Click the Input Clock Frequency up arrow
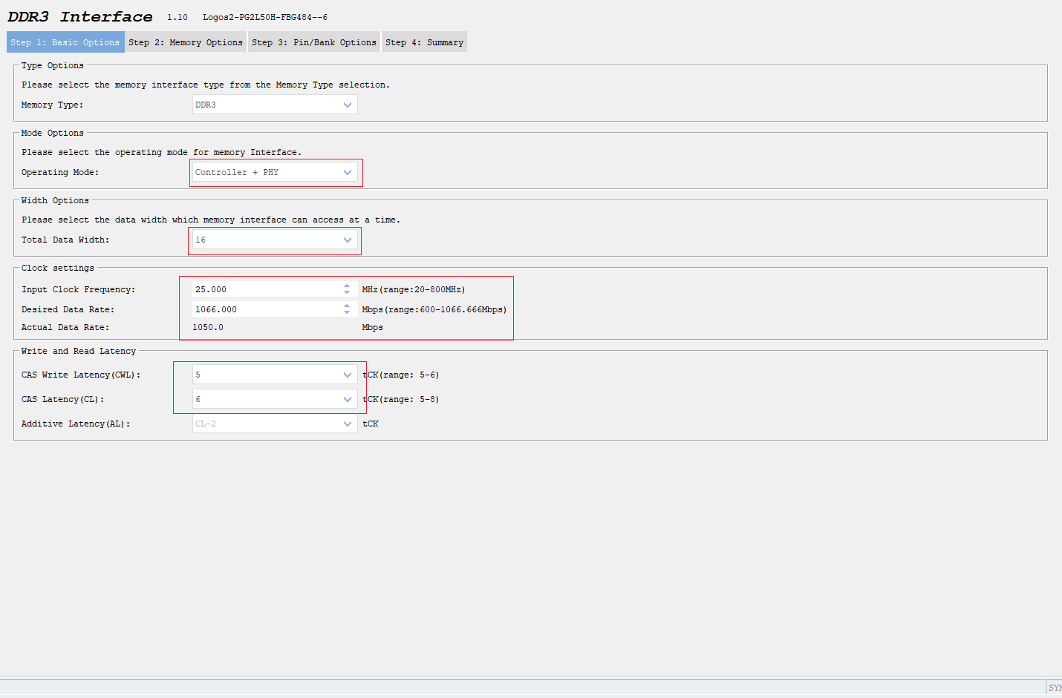Screen dimensions: 1062x698 [x=346, y=286]
